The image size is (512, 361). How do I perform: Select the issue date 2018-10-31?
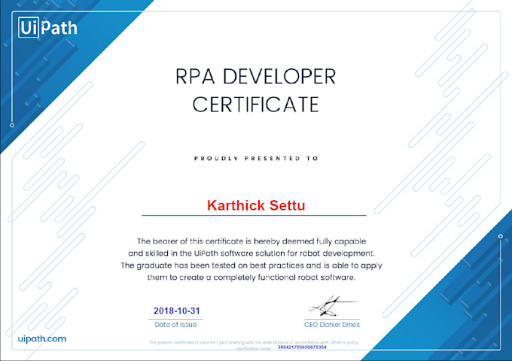pos(177,311)
